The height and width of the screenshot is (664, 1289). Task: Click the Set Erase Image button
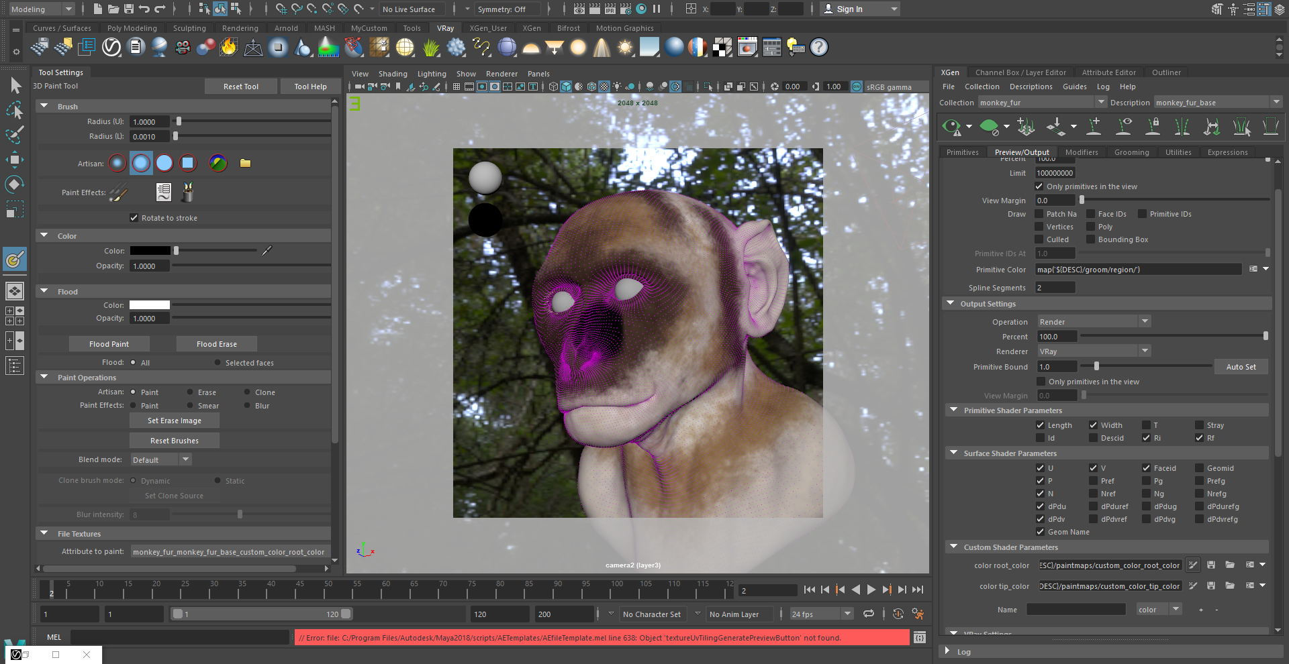pos(174,421)
